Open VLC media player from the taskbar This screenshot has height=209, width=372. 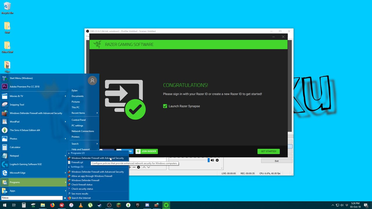point(81,205)
